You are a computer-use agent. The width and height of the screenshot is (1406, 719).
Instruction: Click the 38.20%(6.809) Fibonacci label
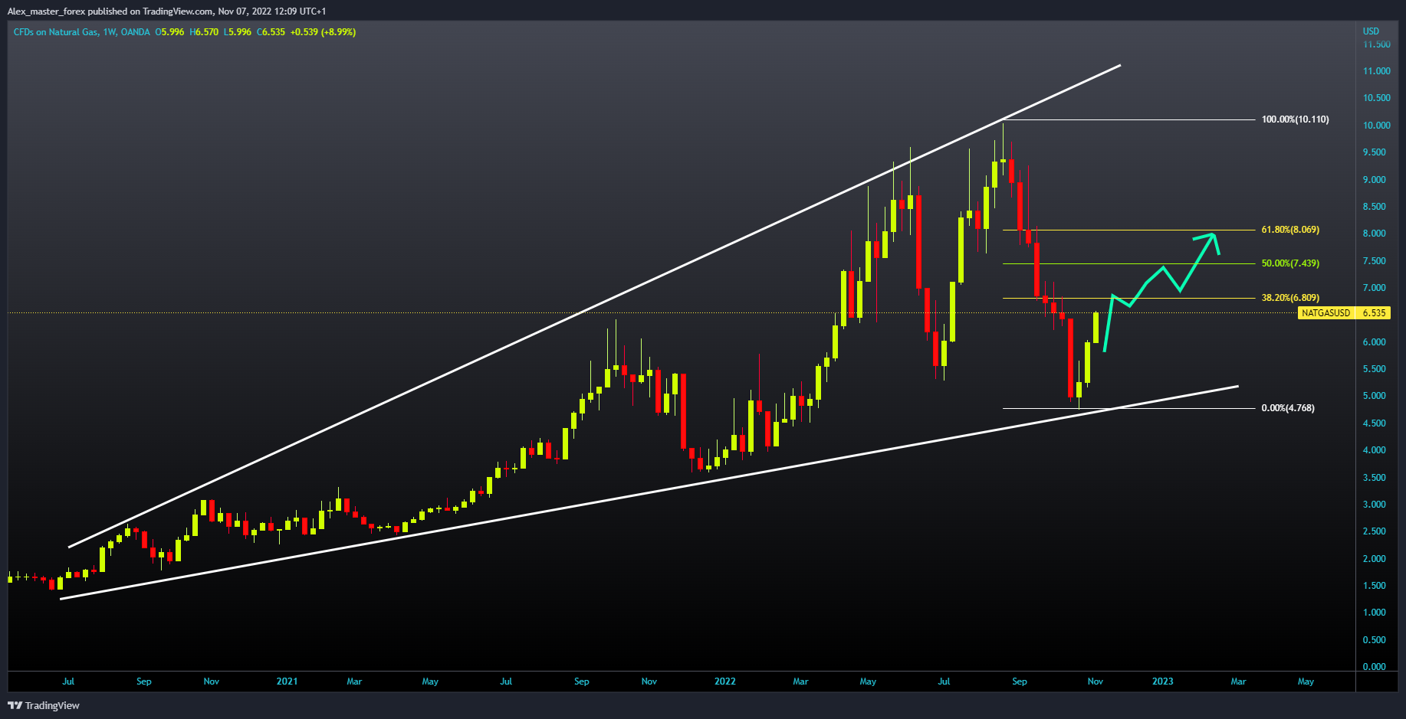pos(1290,298)
